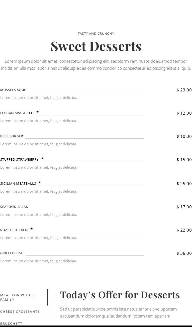Select the Seafood Salad item title
The height and width of the screenshot is (327, 192).
[14, 207]
